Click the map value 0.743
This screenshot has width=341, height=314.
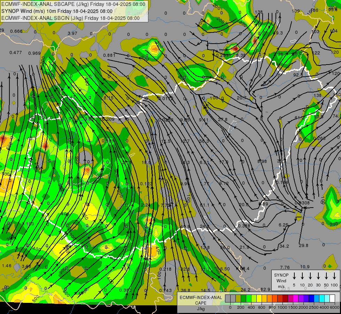coord(165,291)
